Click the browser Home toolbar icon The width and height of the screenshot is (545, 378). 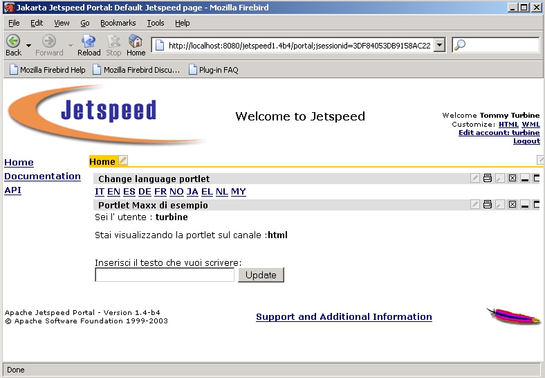[136, 41]
